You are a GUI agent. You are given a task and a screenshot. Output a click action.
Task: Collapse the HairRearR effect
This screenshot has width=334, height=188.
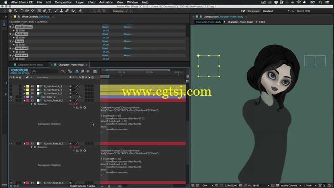(x=10, y=48)
